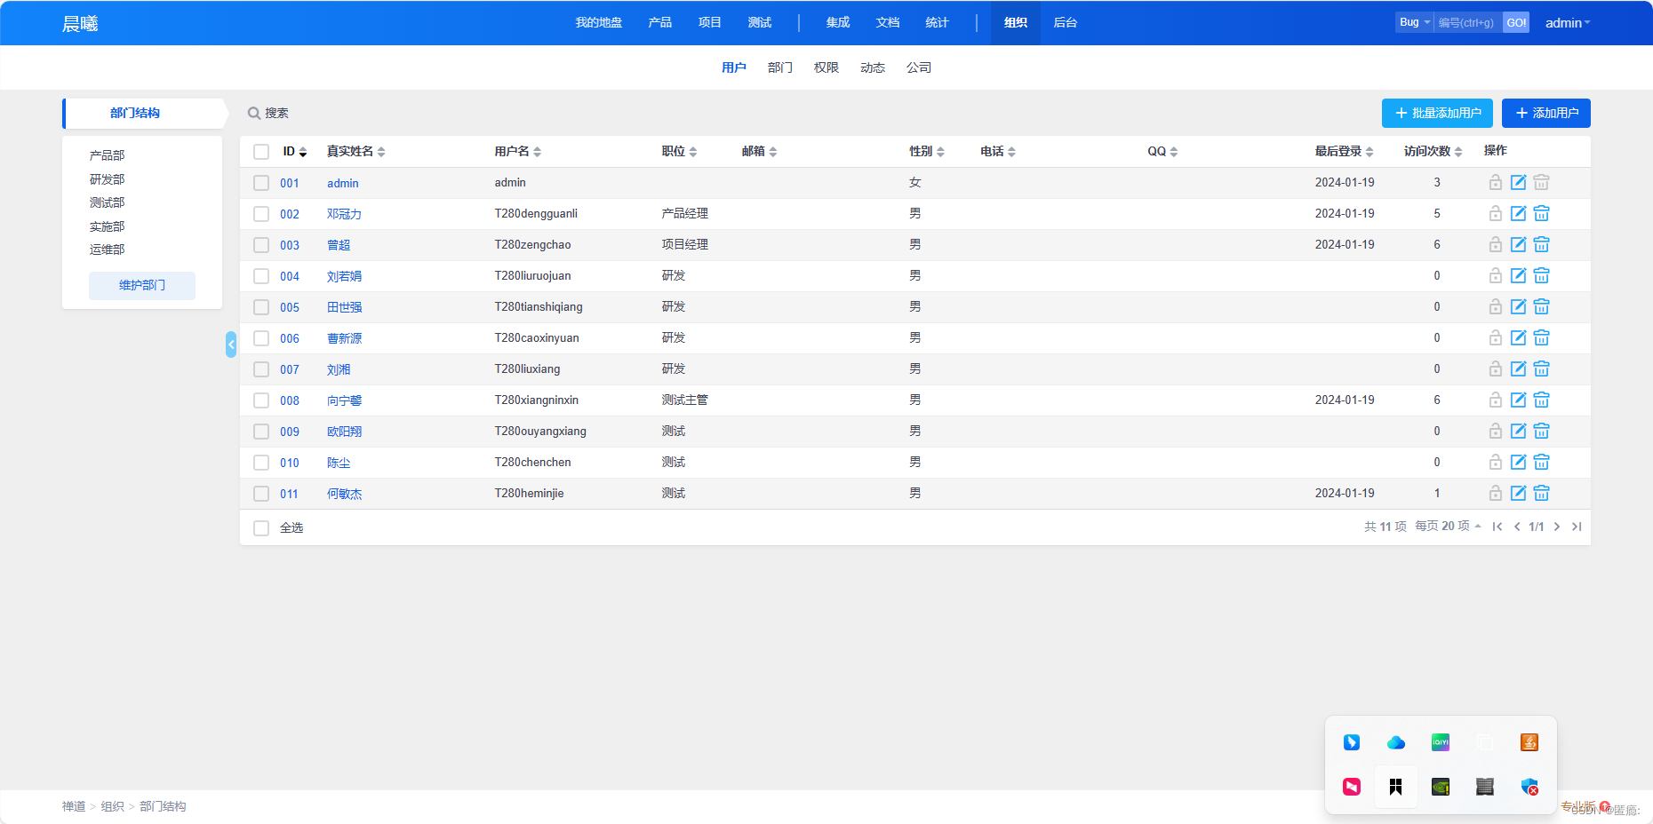Viewport: 1653px width, 824px height.
Task: Jump to last page arrow
Action: tap(1577, 527)
